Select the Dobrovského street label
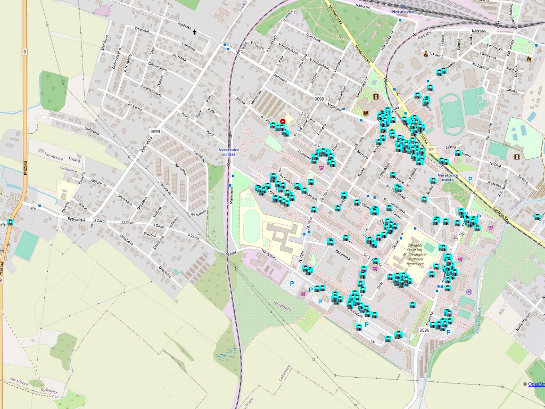 117,58
